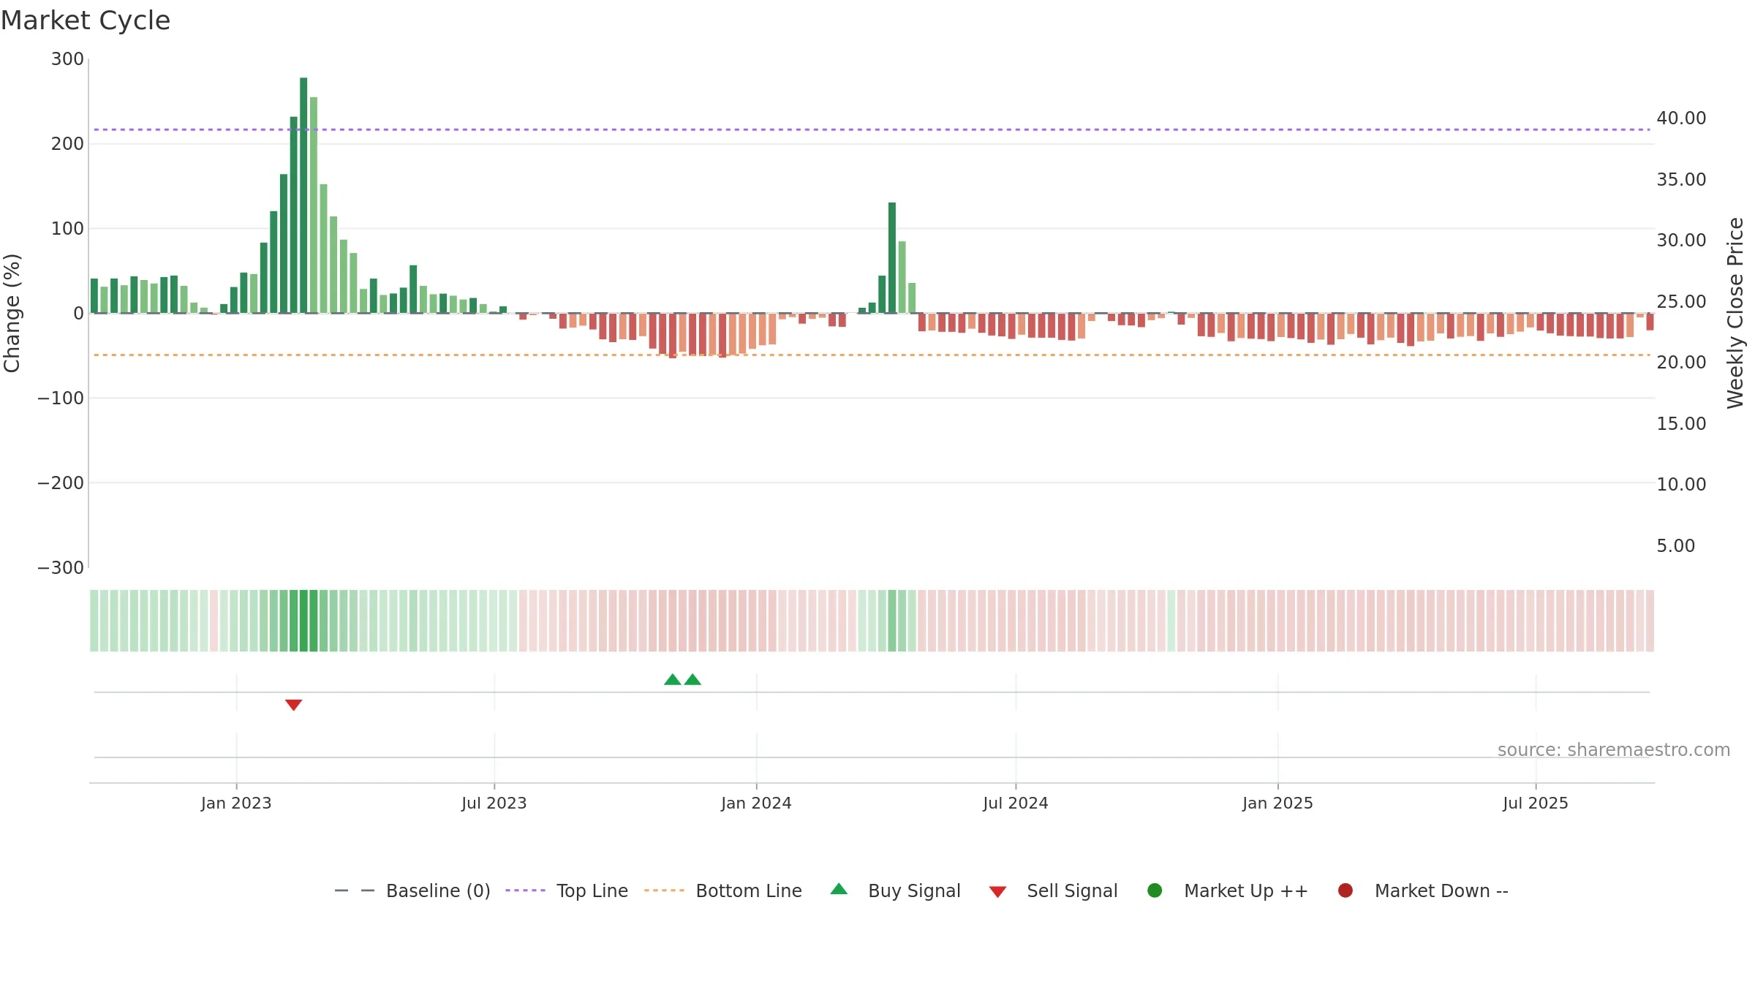
Task: Toggle the Market Up ++ legend entry
Action: coord(1228,890)
